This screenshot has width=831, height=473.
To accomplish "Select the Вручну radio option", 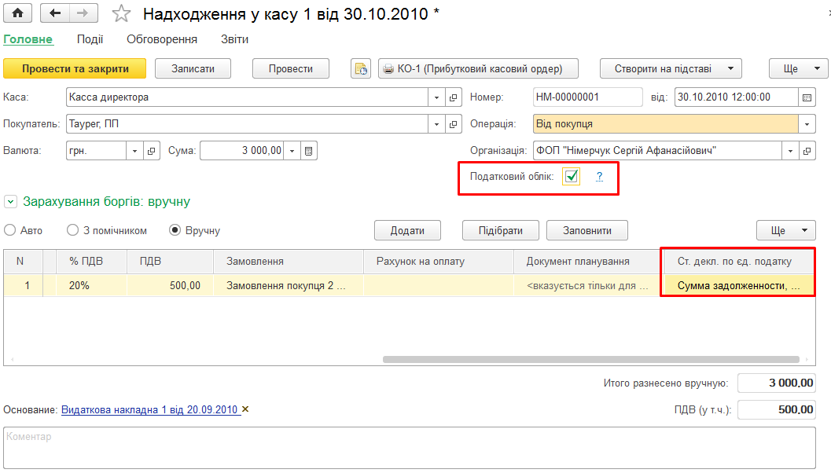I will (x=175, y=230).
